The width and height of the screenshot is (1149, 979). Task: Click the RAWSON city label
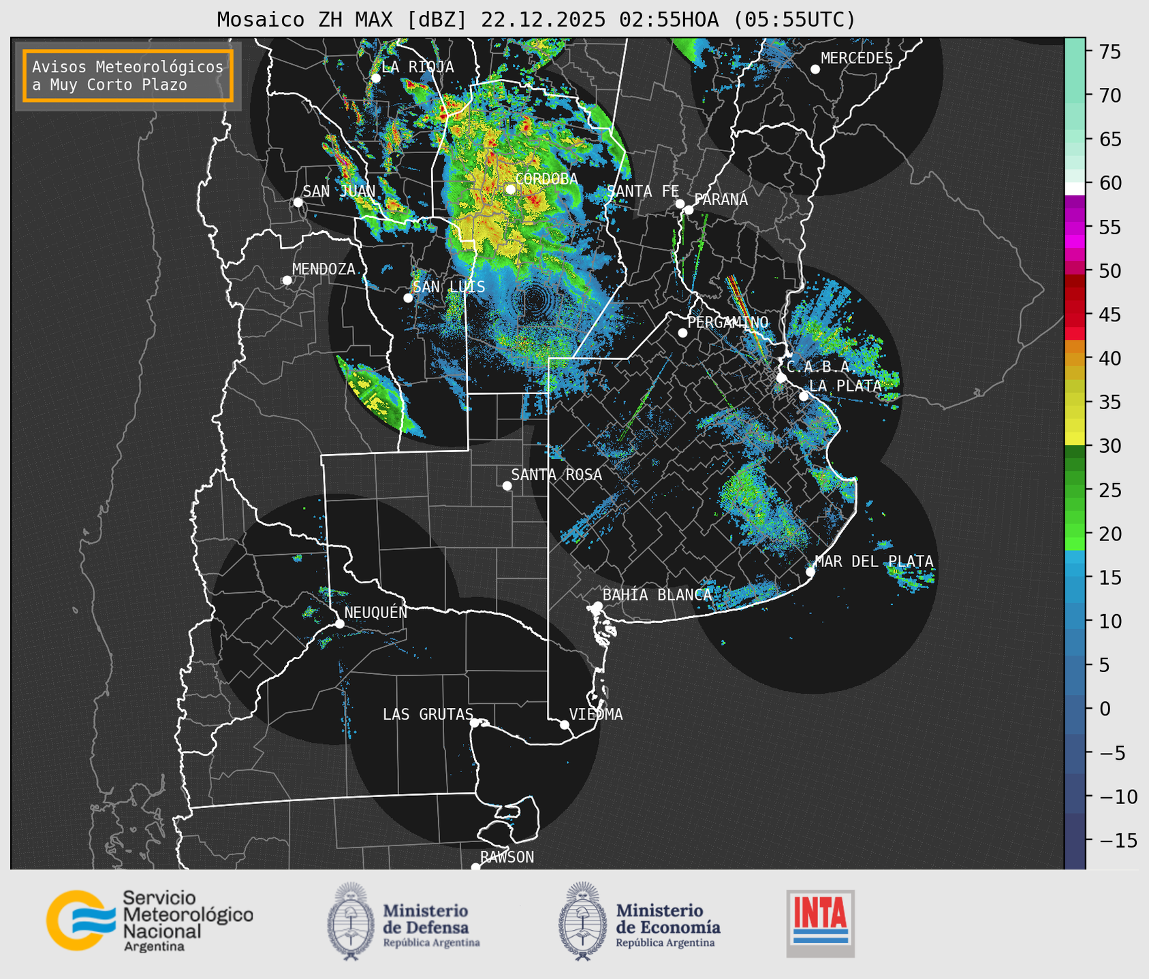coord(507,857)
